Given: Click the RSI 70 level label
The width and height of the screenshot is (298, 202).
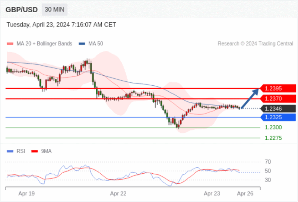Looking at the screenshot, I should coord(268,162).
